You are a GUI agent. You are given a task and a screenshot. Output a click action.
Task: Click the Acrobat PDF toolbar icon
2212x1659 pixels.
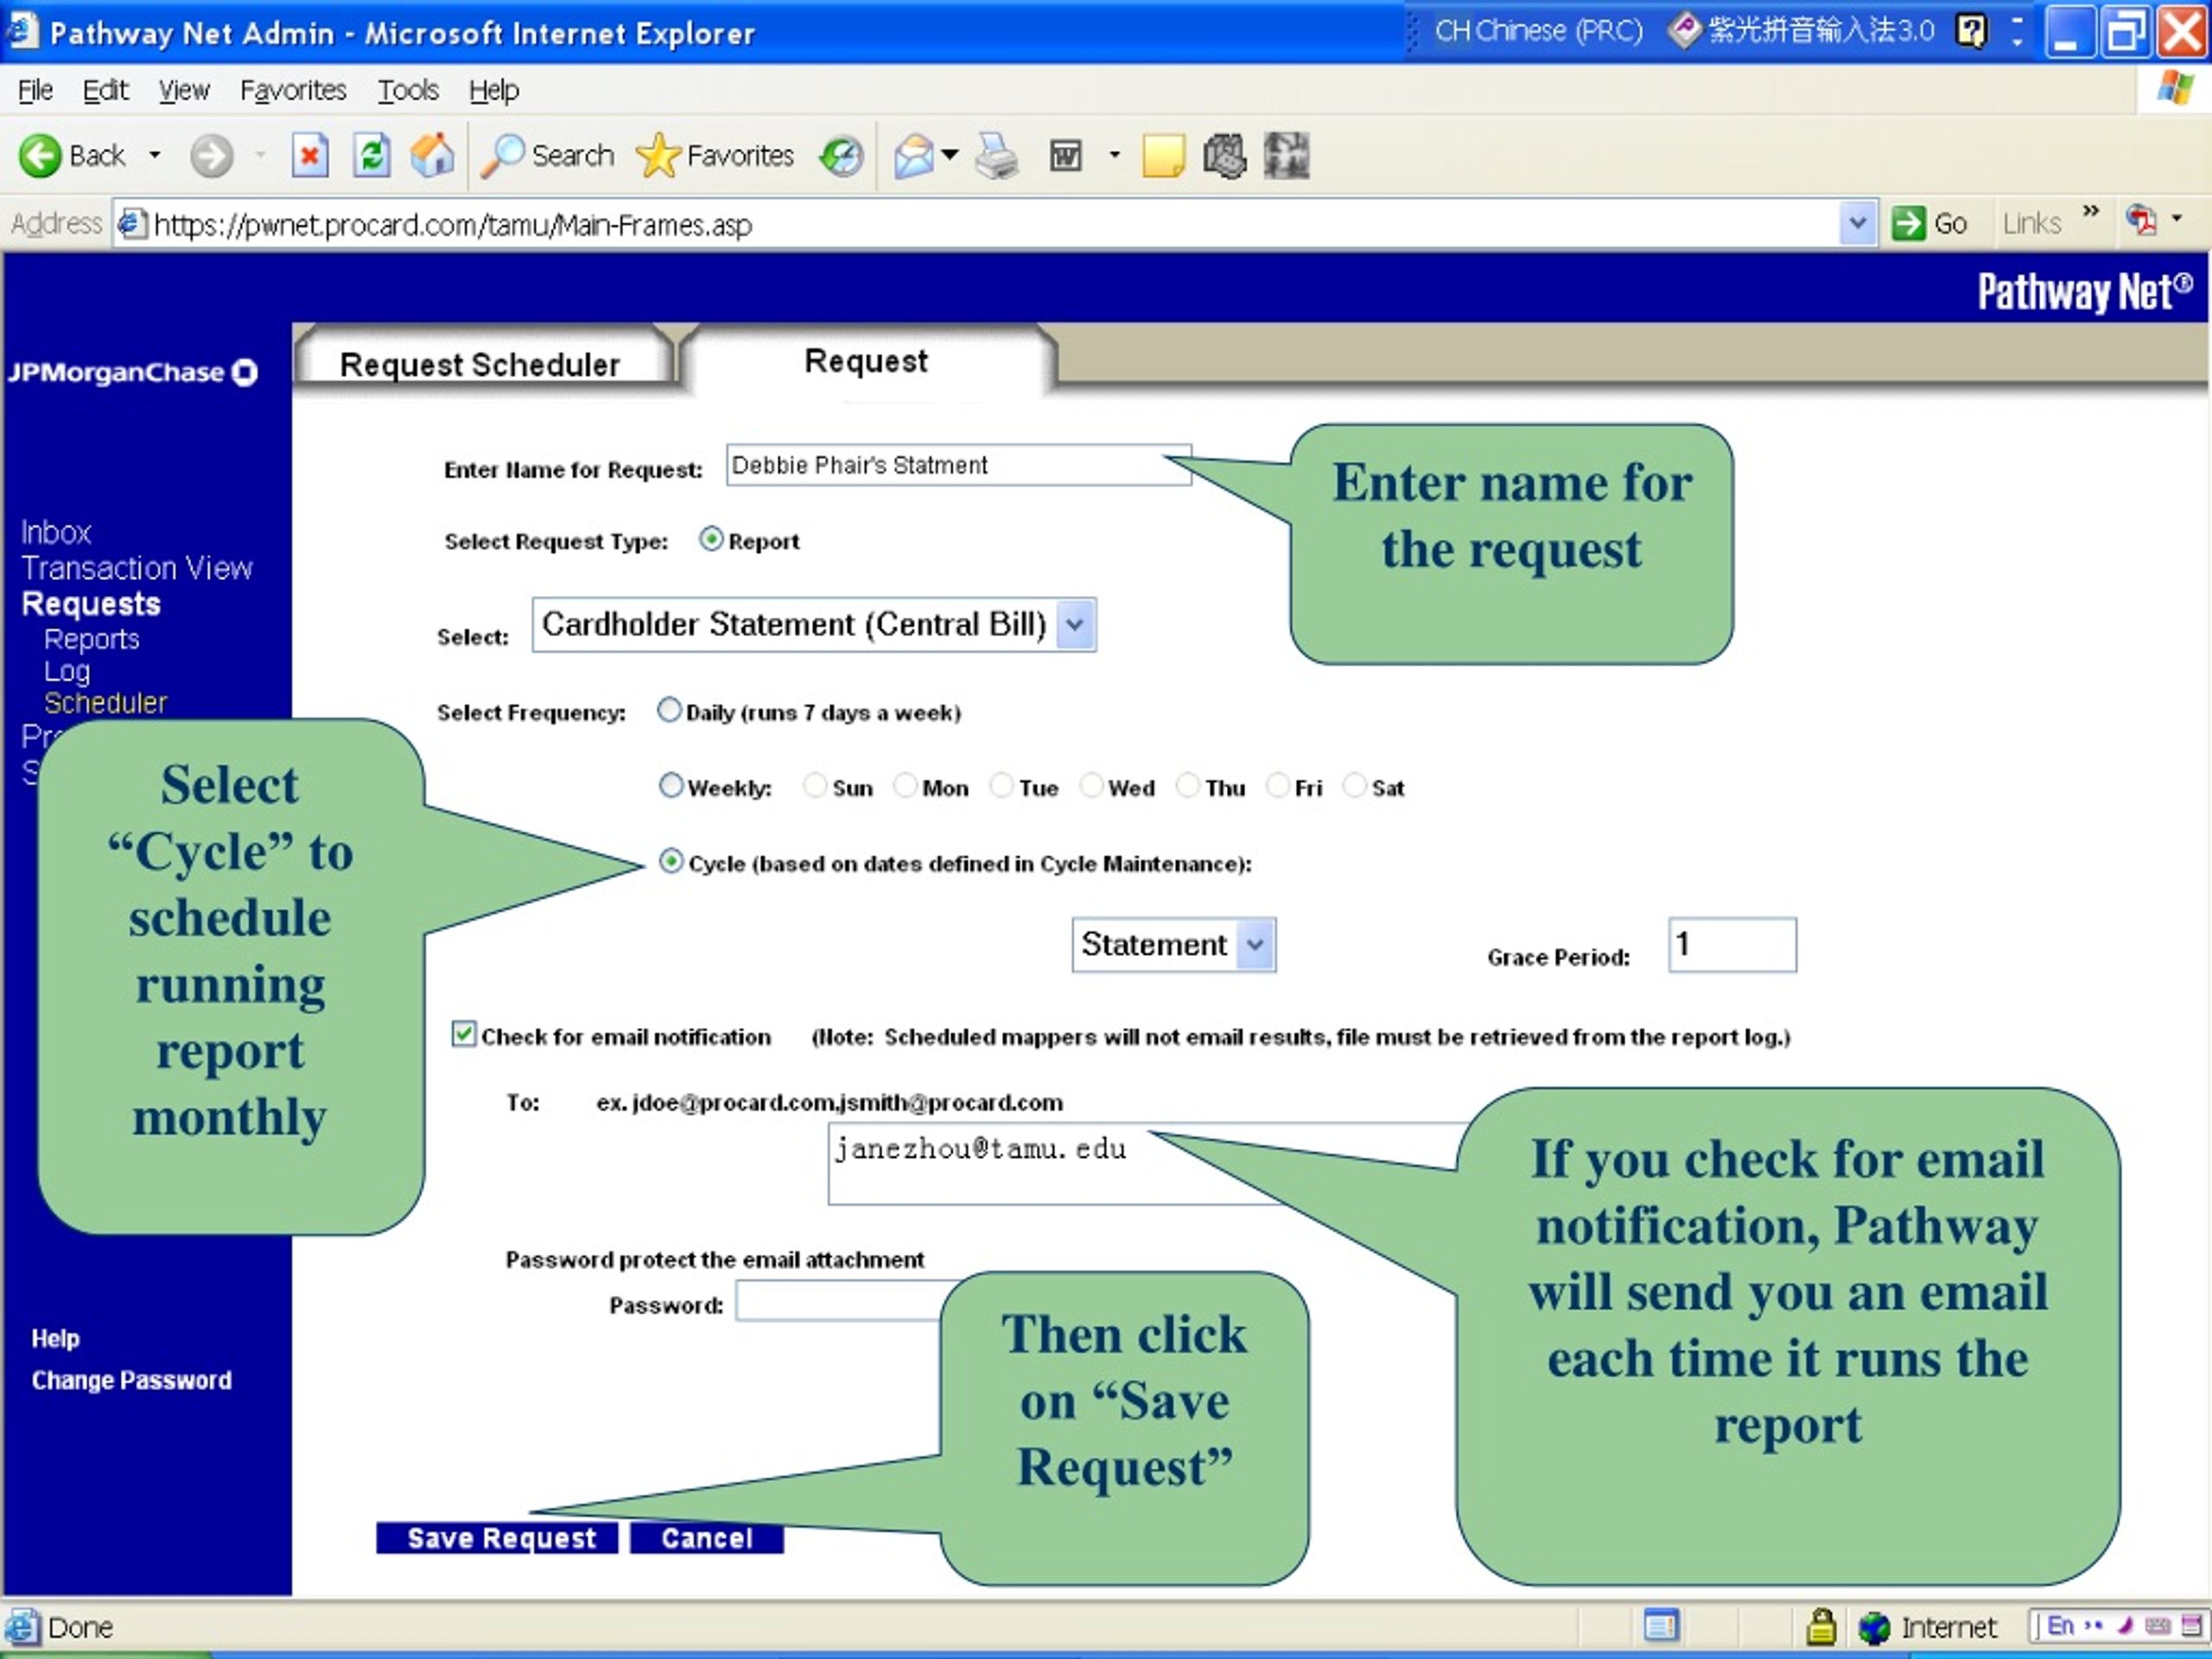(2140, 220)
